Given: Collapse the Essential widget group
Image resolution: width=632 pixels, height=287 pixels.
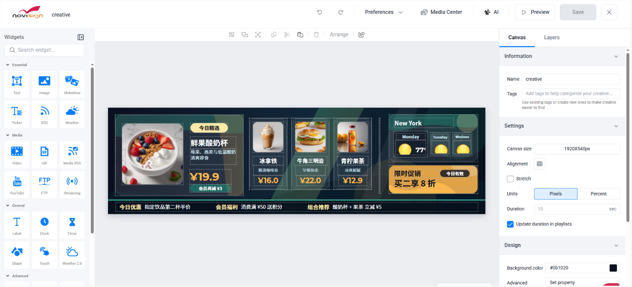Looking at the screenshot, I should coord(8,65).
